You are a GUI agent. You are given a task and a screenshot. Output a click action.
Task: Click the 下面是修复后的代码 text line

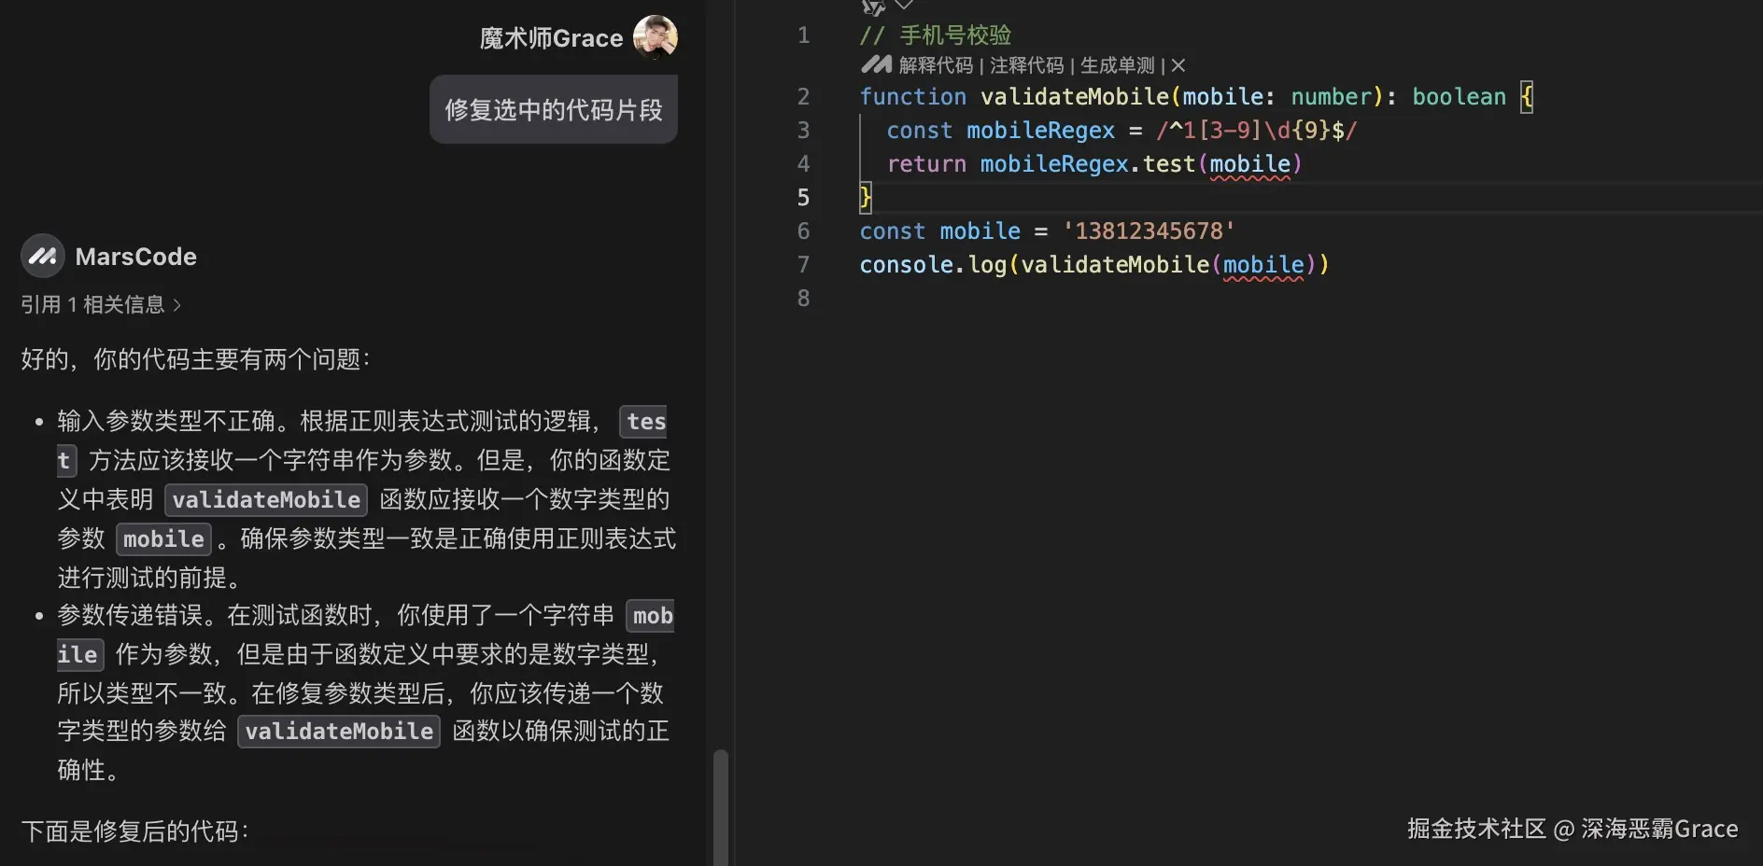pyautogui.click(x=134, y=831)
